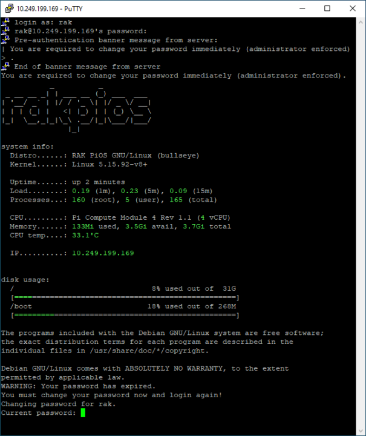Click the scrollbar down arrow
Viewport: 366px width, 436px height.
[x=361, y=431]
